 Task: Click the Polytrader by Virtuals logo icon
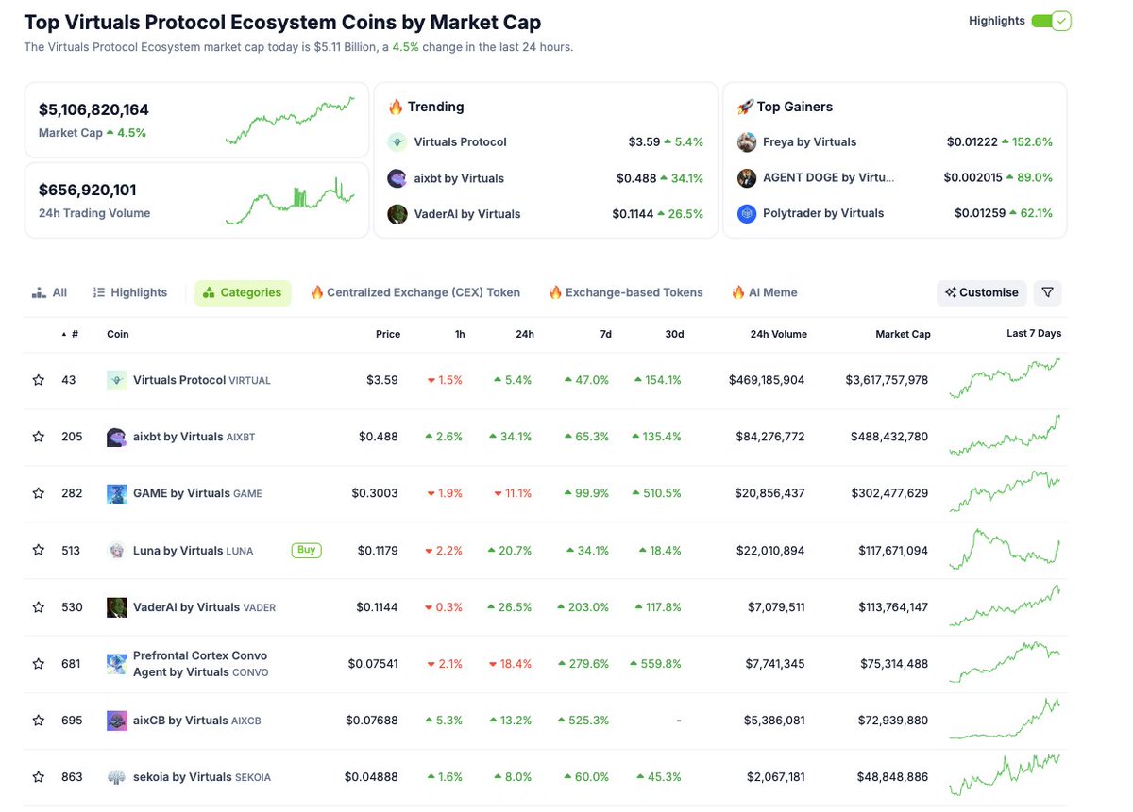click(747, 213)
